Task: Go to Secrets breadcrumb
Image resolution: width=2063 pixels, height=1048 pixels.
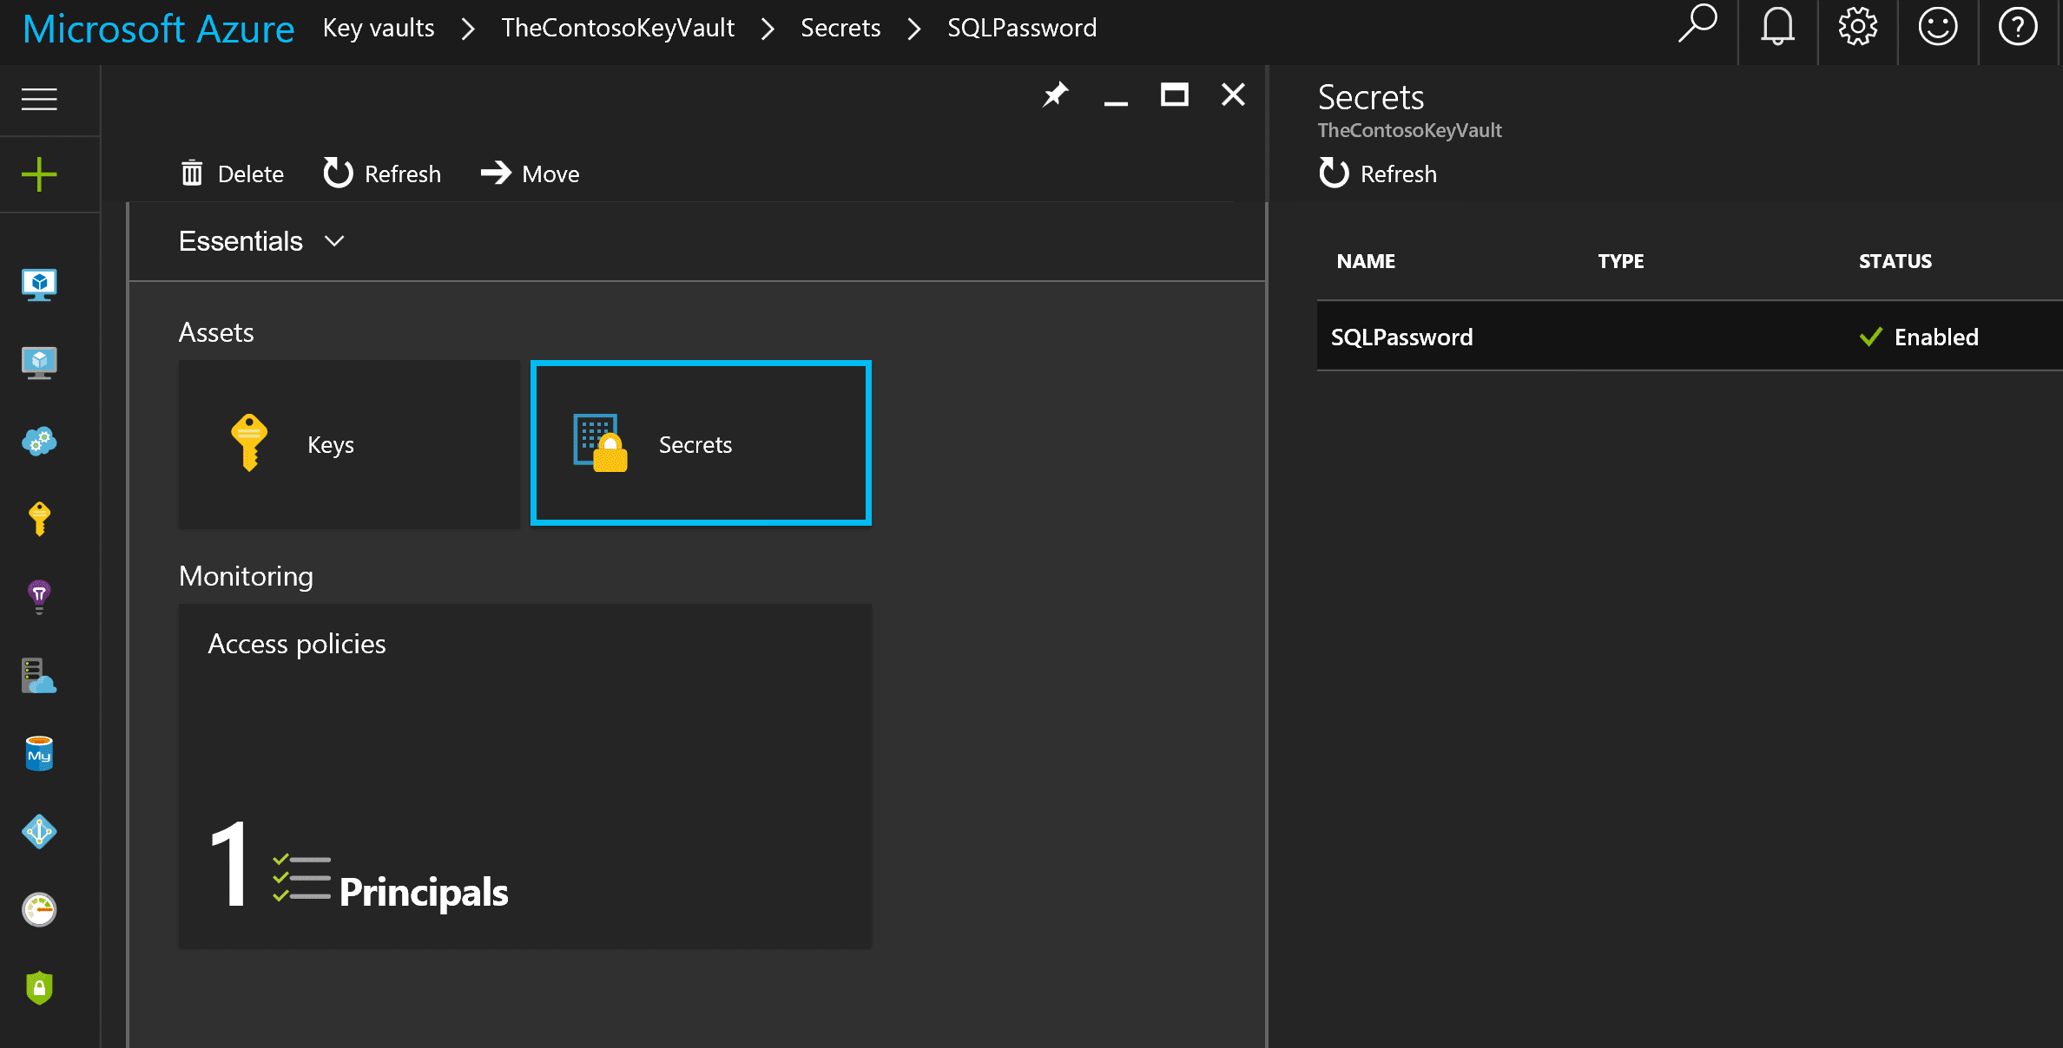Action: 840,28
